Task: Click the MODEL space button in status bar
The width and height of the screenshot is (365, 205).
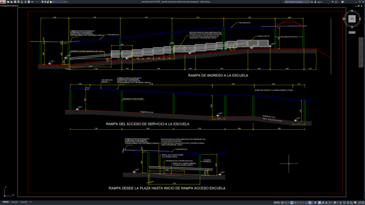Action: 277,203
